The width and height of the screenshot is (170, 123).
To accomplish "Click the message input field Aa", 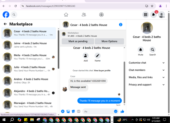I will point(98,111).
